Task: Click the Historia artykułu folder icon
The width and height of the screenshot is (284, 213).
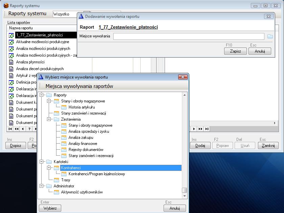Action: pyautogui.click(x=64, y=107)
